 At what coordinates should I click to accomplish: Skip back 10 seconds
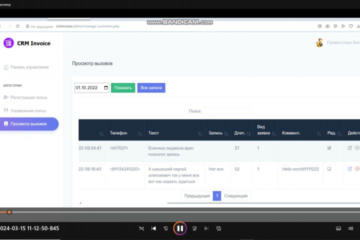(x=166, y=228)
